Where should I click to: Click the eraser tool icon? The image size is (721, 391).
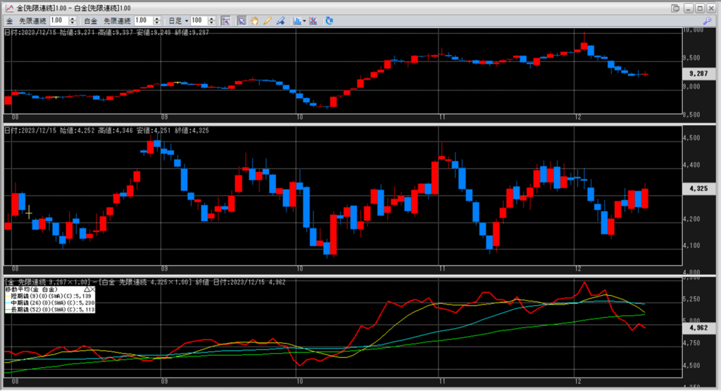pyautogui.click(x=280, y=20)
